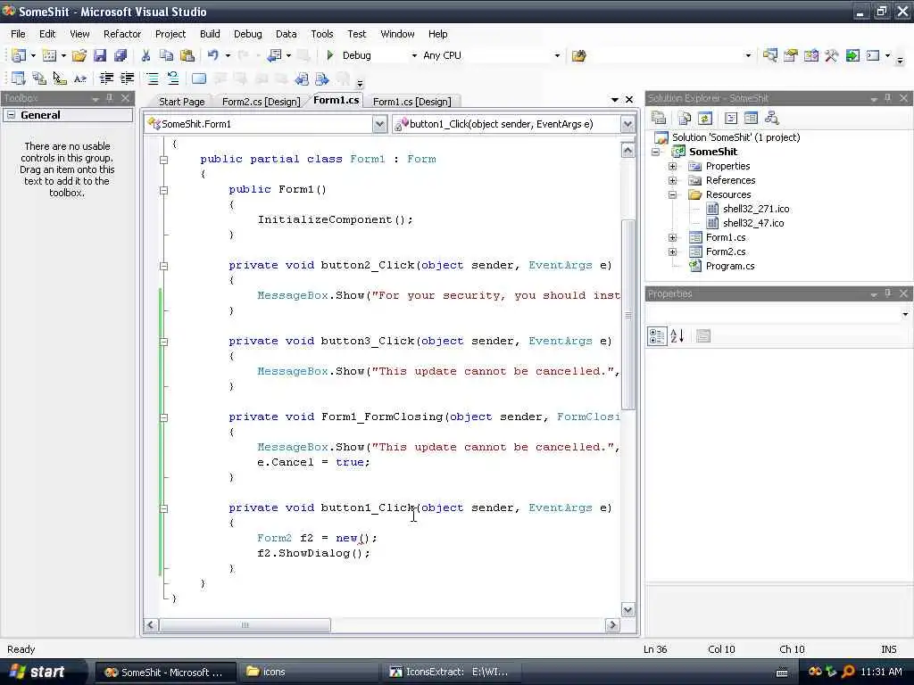This screenshot has width=914, height=685.
Task: Save the file with the floppy disk icon
Action: (x=100, y=55)
